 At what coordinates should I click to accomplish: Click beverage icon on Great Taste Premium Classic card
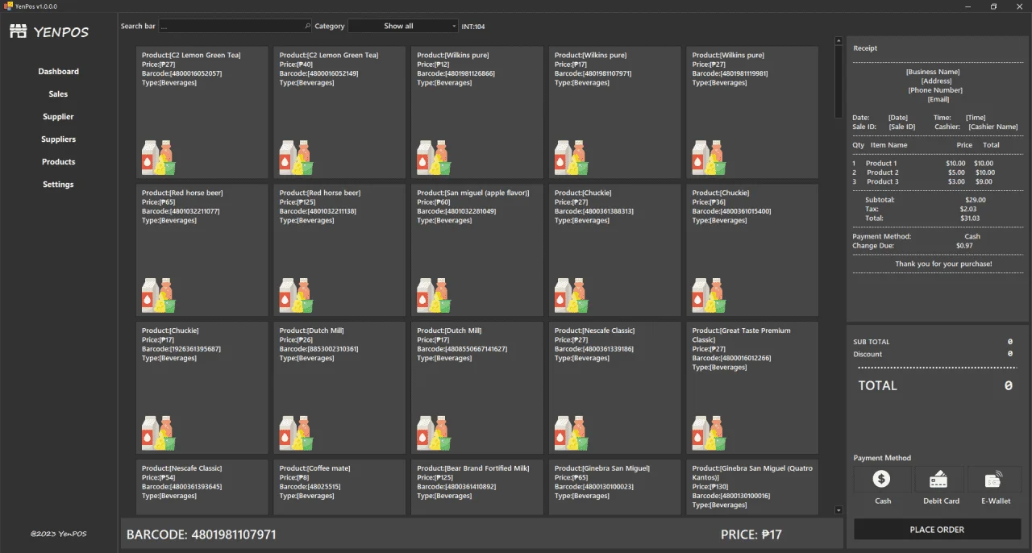(709, 433)
